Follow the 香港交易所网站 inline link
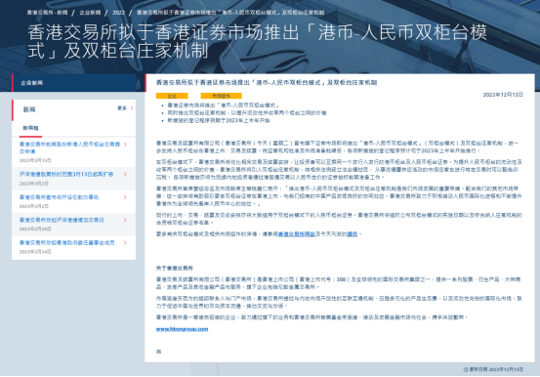The image size is (540, 377). coord(297,234)
